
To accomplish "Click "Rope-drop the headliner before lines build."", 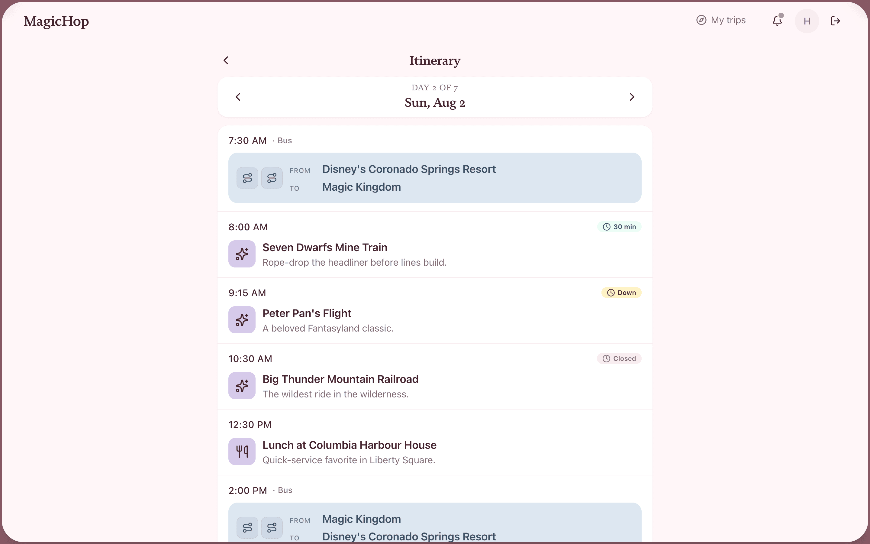I will tap(354, 263).
